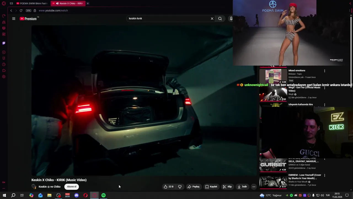This screenshot has width=353, height=199.
Task: Click the Paylaş share button
Action: (x=193, y=187)
